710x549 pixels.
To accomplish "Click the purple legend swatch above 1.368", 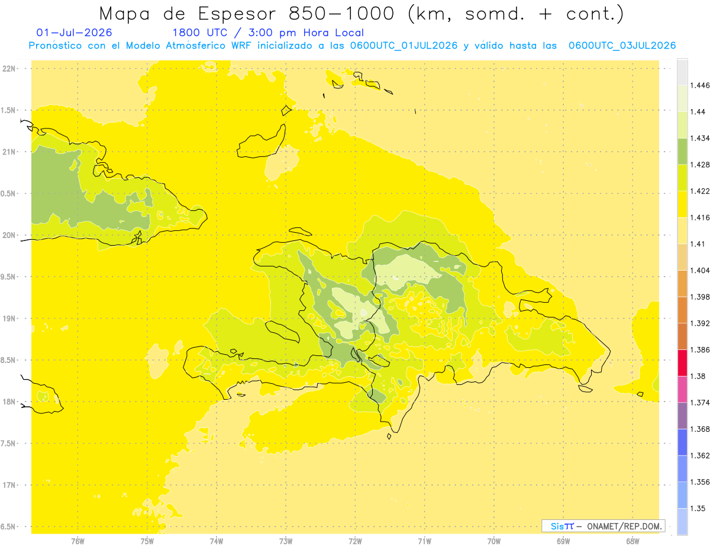I will coord(683,416).
